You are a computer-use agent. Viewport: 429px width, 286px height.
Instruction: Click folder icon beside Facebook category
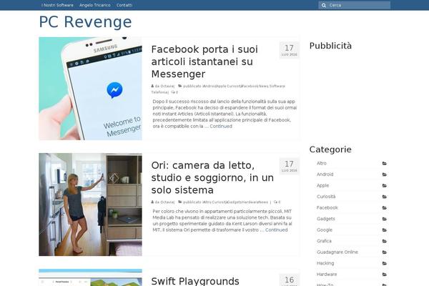[x=385, y=208]
